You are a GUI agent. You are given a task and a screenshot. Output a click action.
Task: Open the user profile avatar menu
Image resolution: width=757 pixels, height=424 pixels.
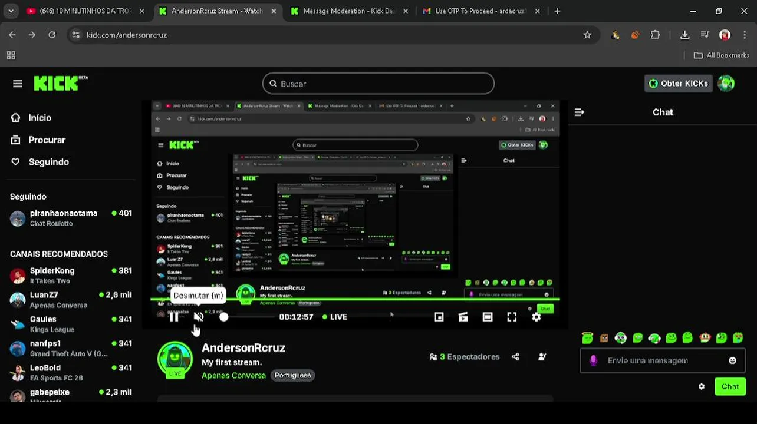pyautogui.click(x=726, y=84)
